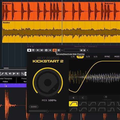Select the second-row second curve preset
Viewport: 120px width, 120px height.
(83, 109)
